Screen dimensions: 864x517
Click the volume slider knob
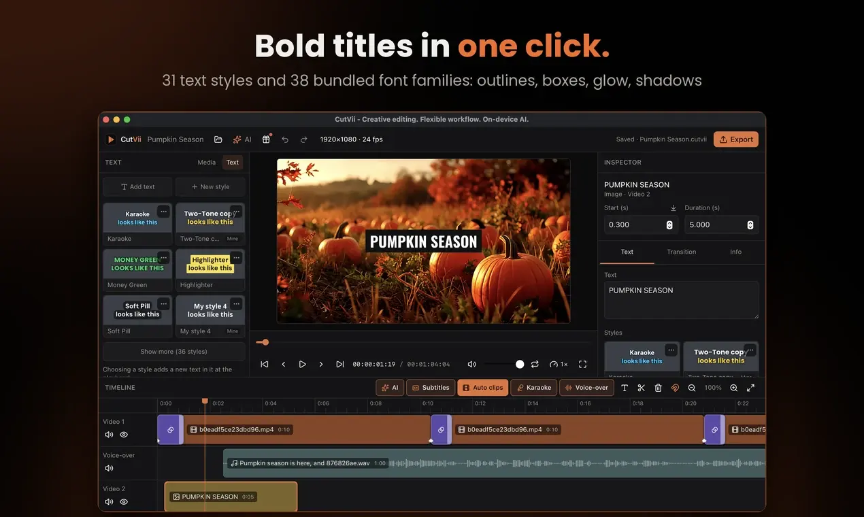coord(520,365)
